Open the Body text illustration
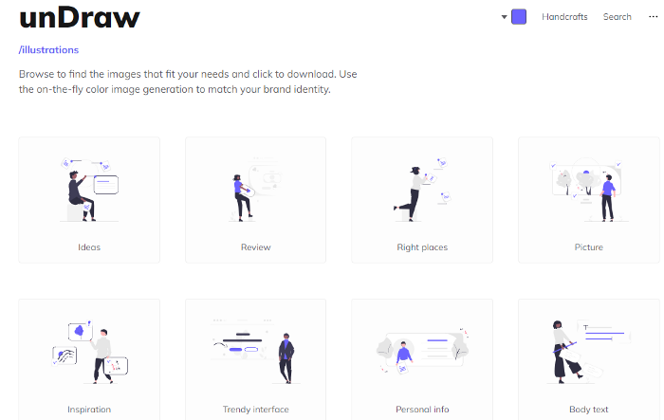 [589, 359]
